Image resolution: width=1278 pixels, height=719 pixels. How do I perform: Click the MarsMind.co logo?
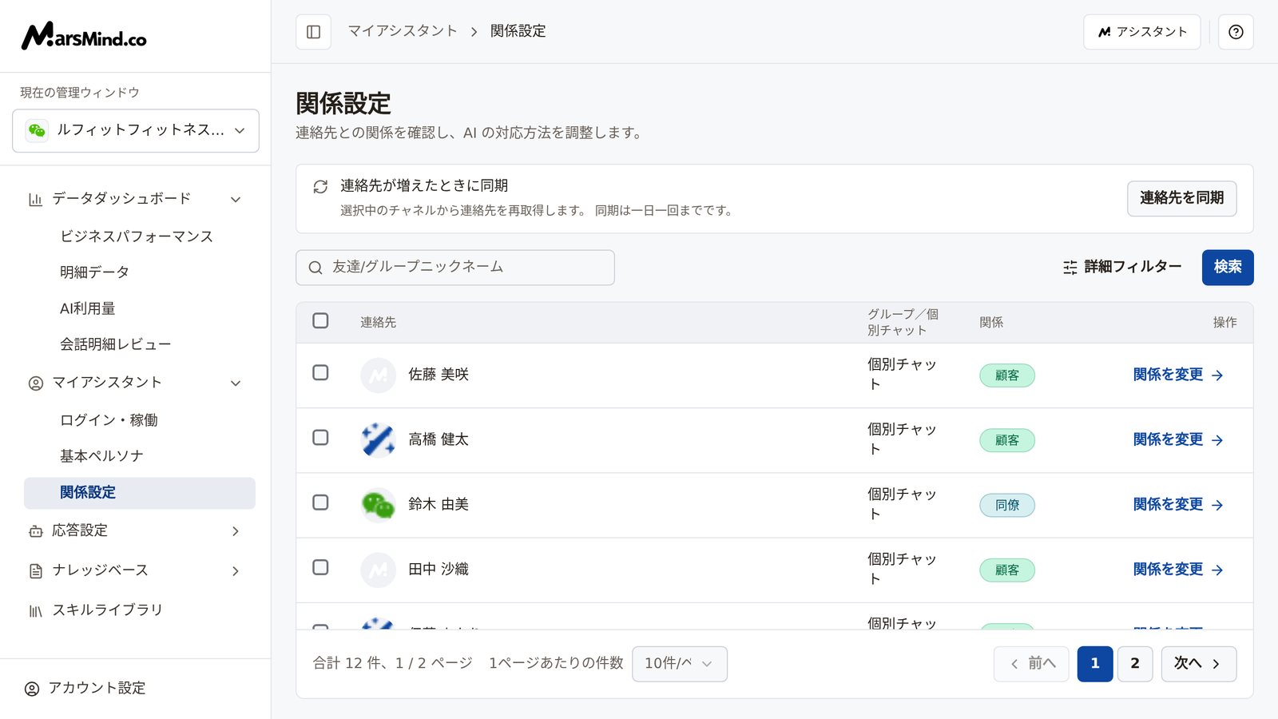84,36
